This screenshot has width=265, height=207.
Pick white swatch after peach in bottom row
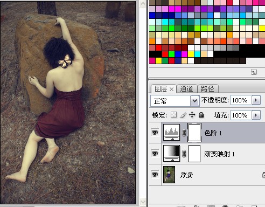coord(191,60)
